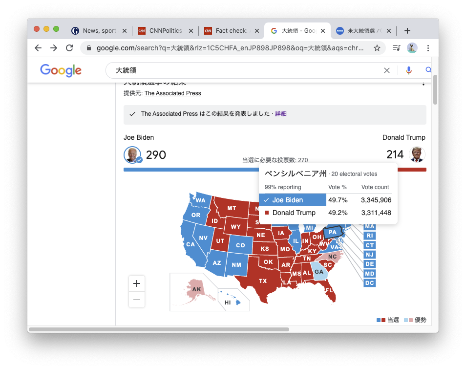The height and width of the screenshot is (369, 466).
Task: Open the Chrome profile avatar
Action: 412,48
